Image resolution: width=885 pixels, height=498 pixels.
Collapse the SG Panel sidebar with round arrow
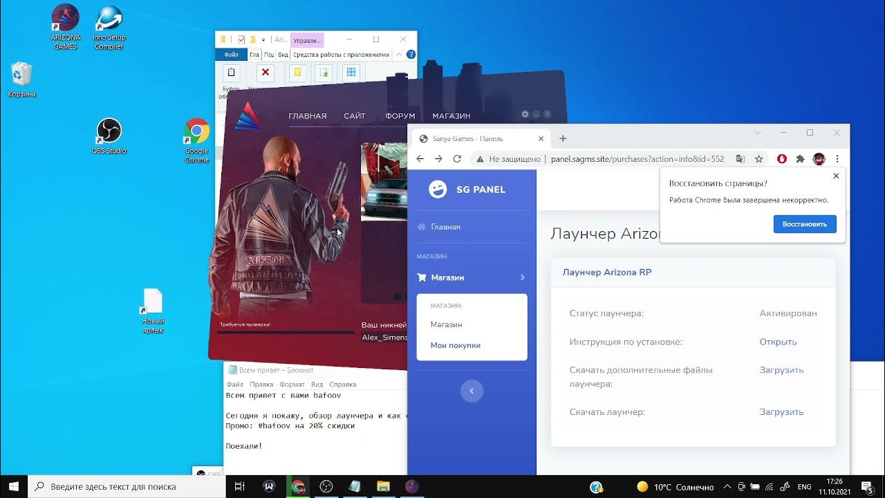pyautogui.click(x=472, y=391)
